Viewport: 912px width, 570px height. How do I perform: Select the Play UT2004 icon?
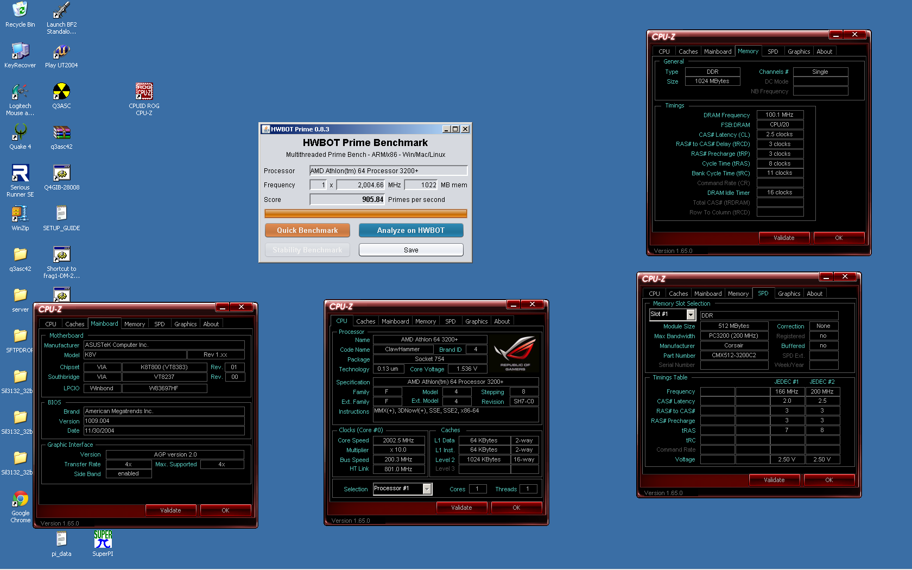coord(61,50)
